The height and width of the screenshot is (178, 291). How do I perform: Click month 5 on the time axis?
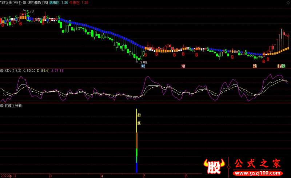tap(144, 176)
